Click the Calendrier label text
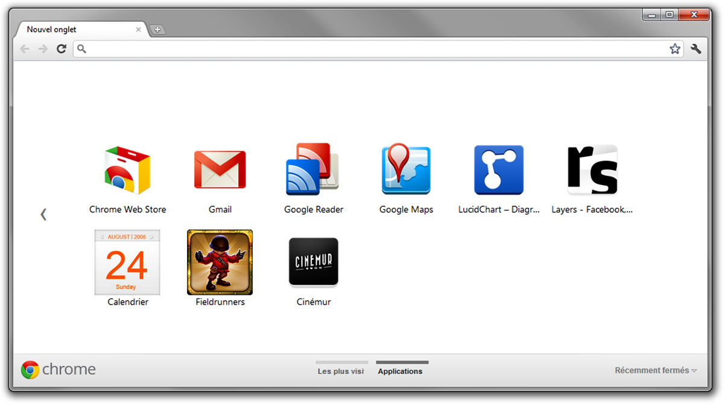Screen dimensions: 724x404 coord(128,301)
